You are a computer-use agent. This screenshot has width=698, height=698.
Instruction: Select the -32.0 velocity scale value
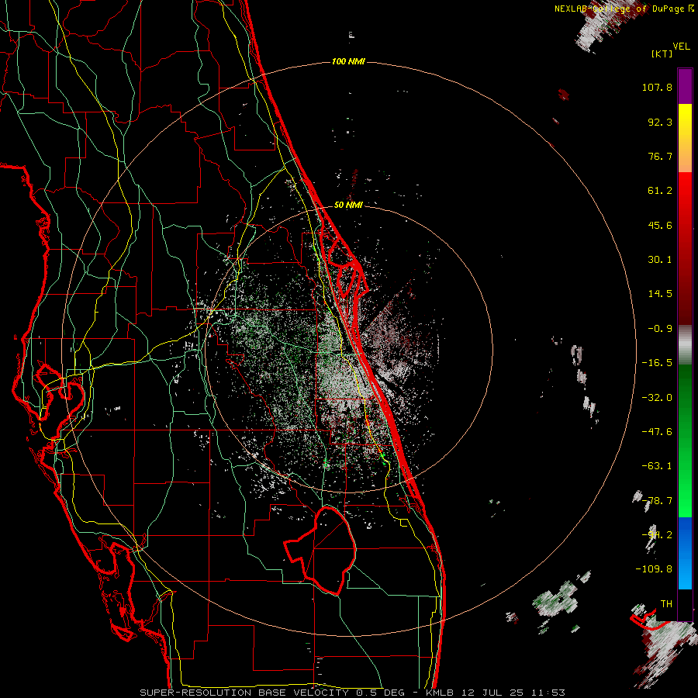pyautogui.click(x=657, y=398)
